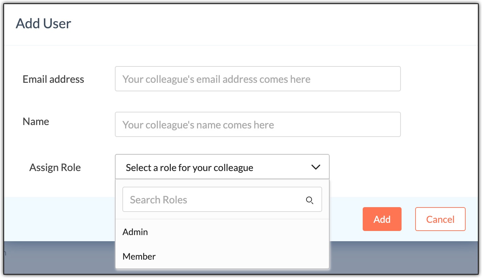482x278 pixels.
Task: Click the 'Email address' field label
Action: pos(53,79)
